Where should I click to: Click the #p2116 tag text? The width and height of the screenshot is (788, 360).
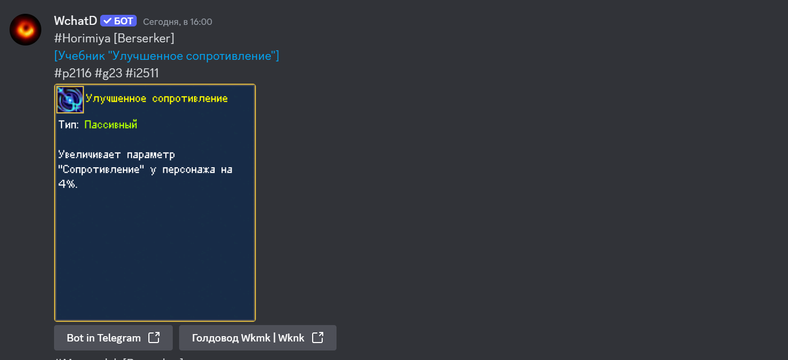pyautogui.click(x=73, y=73)
